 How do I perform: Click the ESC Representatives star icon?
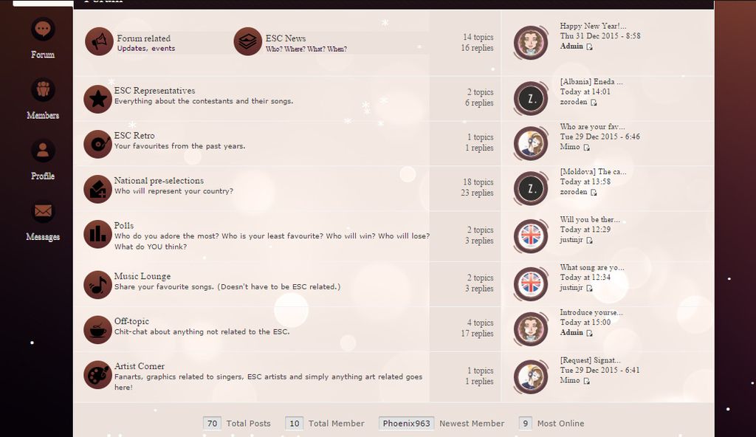click(98, 99)
